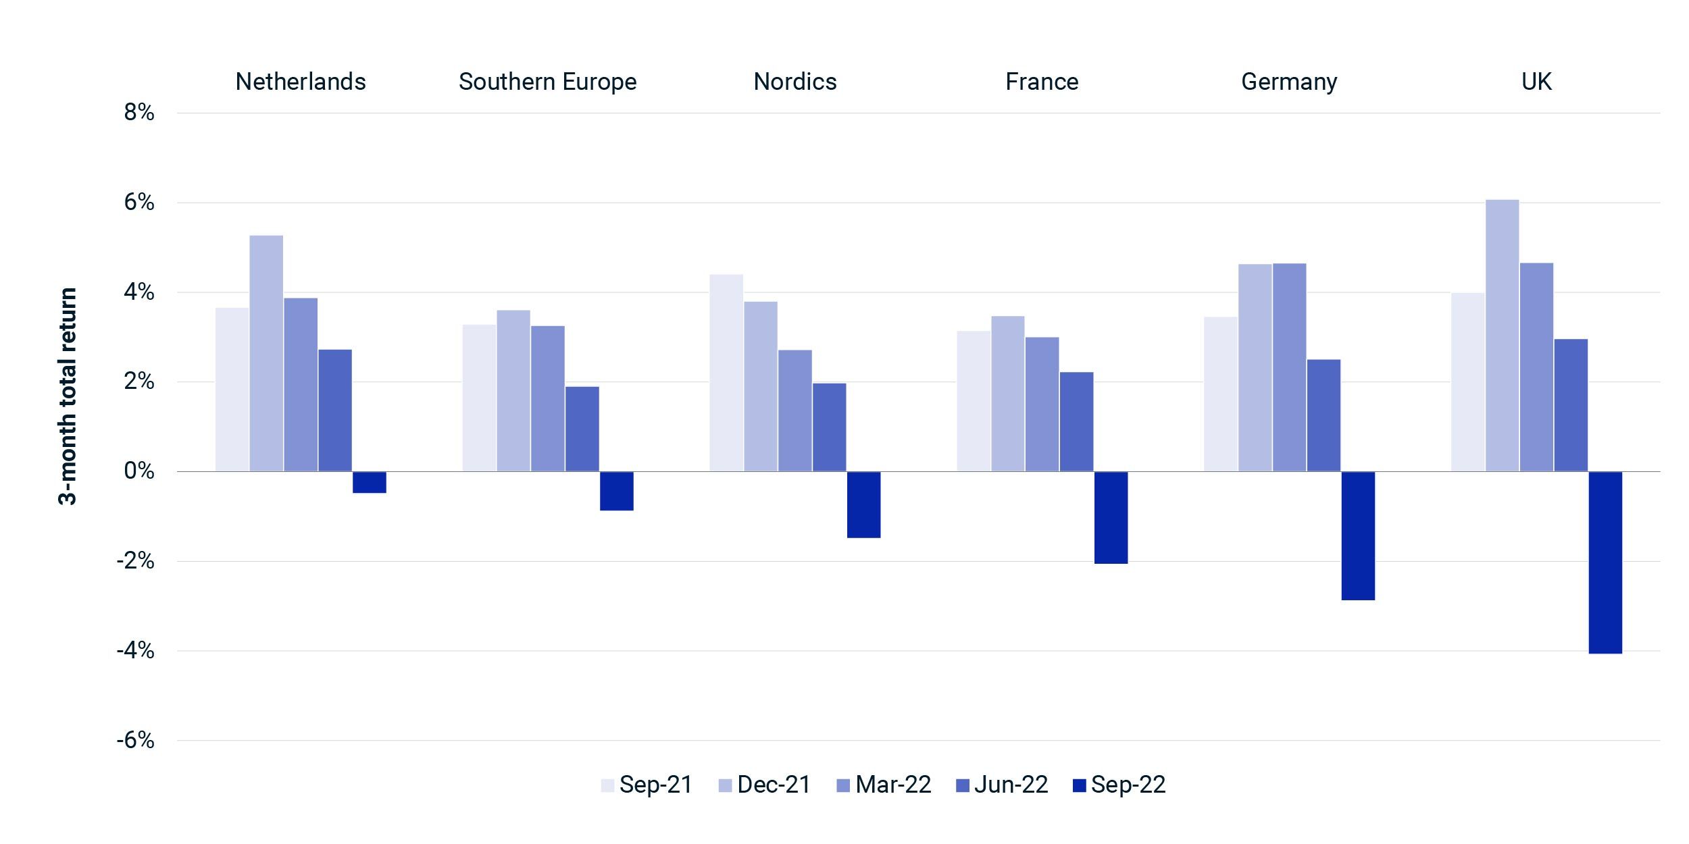Select the UK Dec-21 tallest bar
The image size is (1689, 844).
1502,336
